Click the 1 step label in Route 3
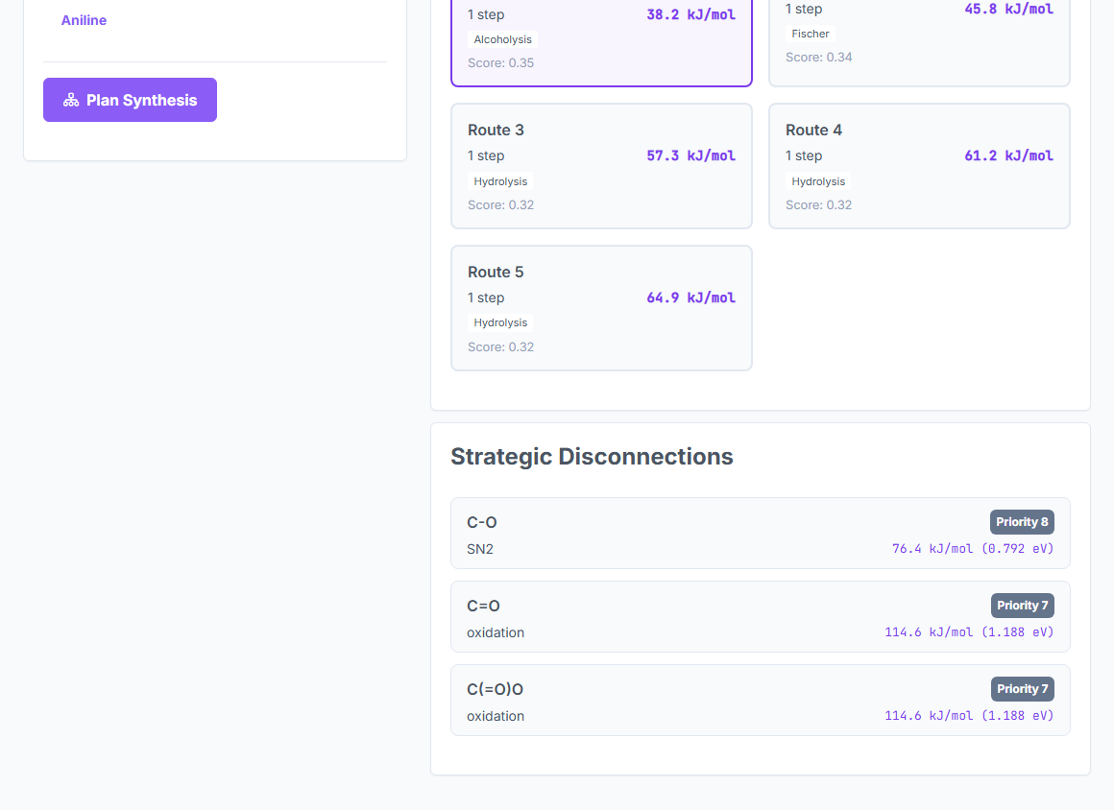This screenshot has height=810, width=1114. 486,155
